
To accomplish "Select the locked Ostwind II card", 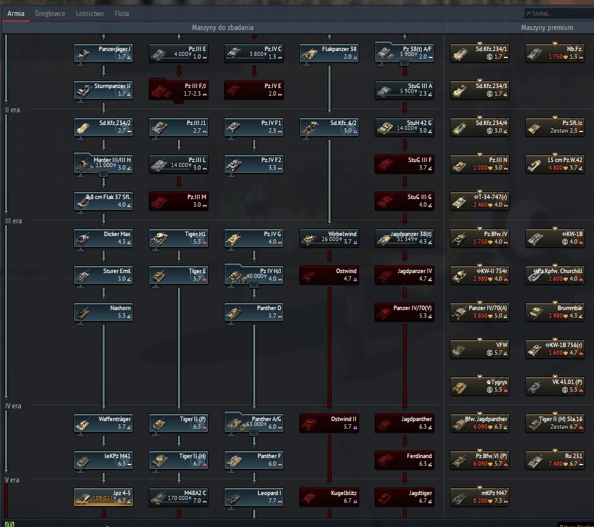I will [x=329, y=423].
